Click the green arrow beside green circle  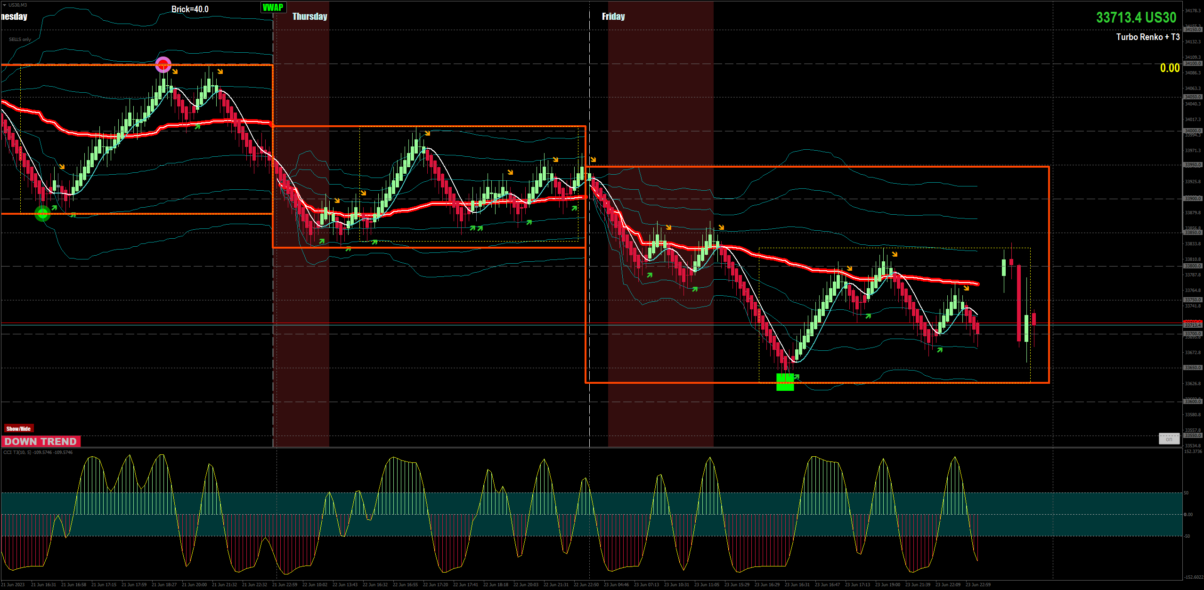pyautogui.click(x=55, y=208)
